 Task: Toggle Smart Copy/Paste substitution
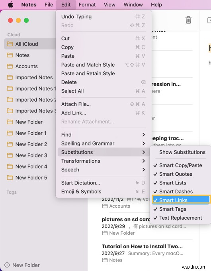[180, 165]
